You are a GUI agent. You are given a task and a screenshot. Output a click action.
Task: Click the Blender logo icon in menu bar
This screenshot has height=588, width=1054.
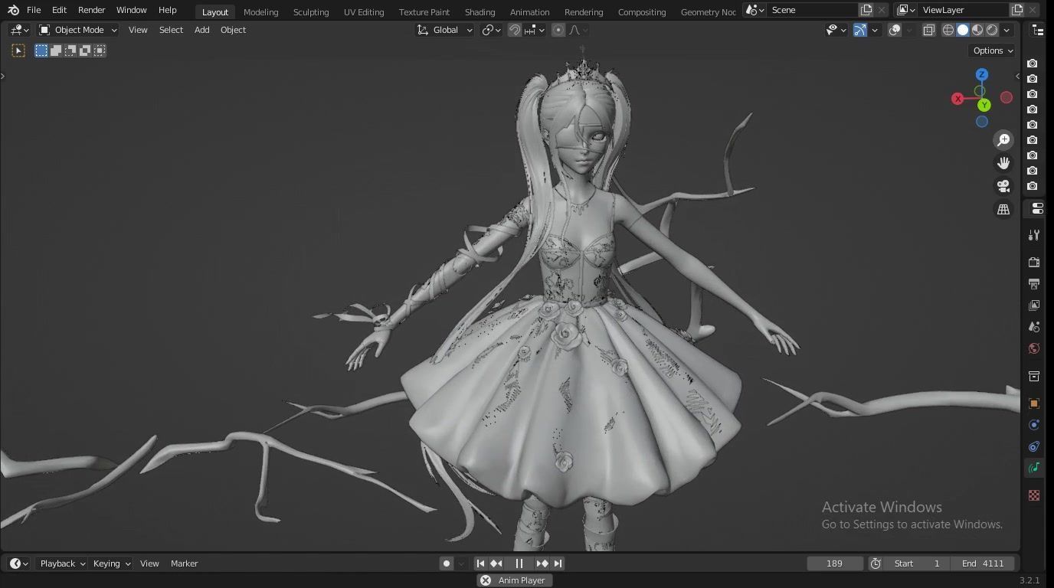pyautogui.click(x=13, y=10)
